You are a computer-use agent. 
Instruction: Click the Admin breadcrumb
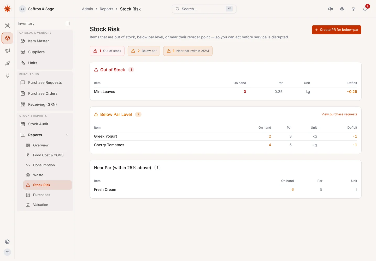pyautogui.click(x=87, y=9)
